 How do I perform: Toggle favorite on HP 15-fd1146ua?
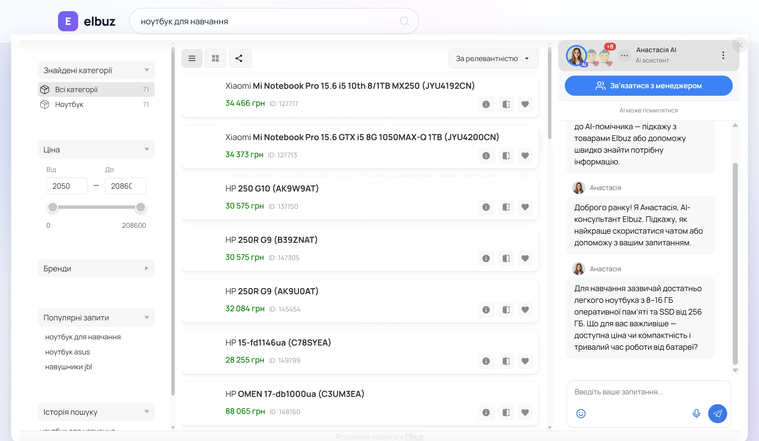pyautogui.click(x=525, y=361)
